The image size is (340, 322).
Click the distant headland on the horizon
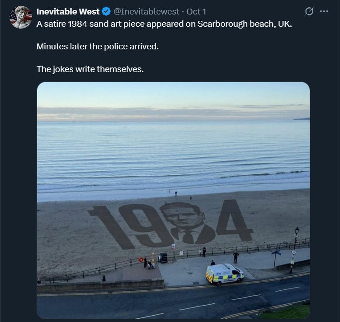point(302,119)
